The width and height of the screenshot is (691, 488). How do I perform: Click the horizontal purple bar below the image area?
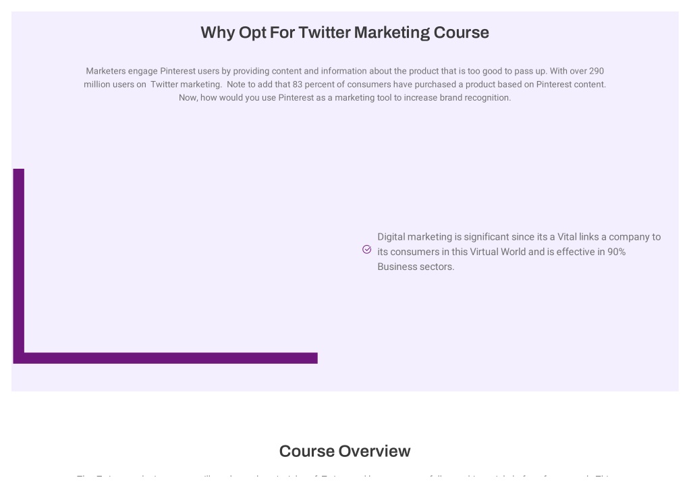point(165,358)
